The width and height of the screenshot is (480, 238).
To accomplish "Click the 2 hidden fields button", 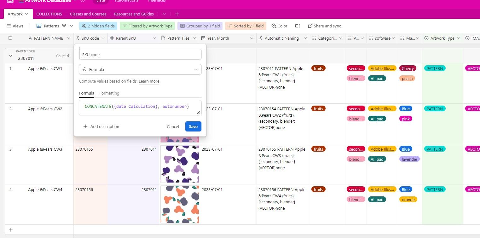I will click(x=98, y=26).
